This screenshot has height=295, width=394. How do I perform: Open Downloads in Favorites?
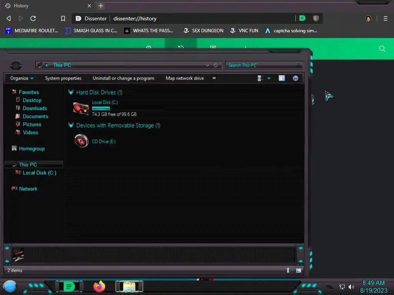click(35, 108)
